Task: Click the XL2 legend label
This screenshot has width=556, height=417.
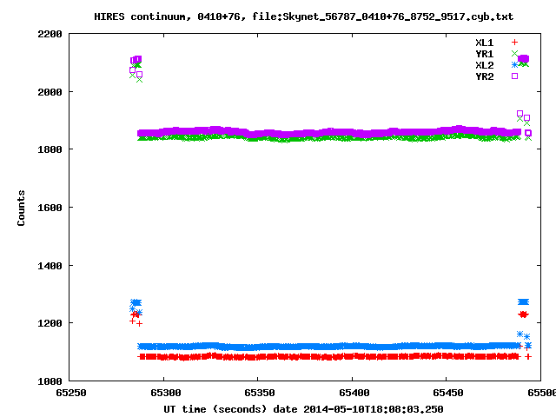Action: click(x=485, y=65)
